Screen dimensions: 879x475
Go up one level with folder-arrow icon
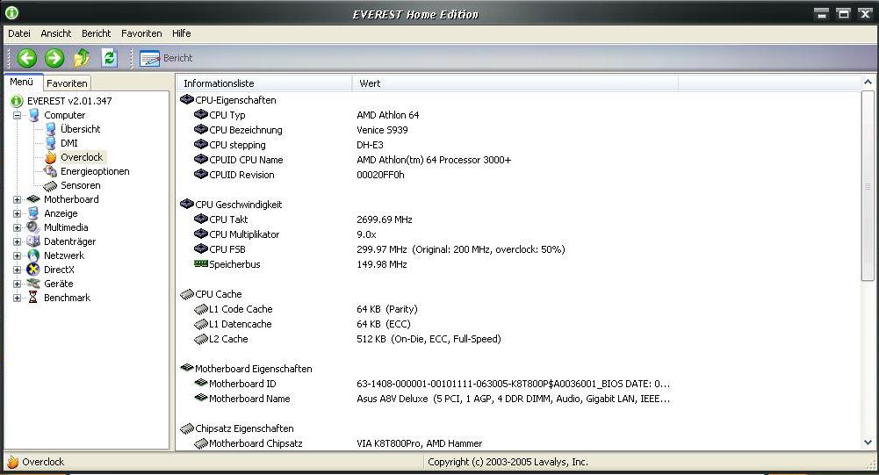82,58
